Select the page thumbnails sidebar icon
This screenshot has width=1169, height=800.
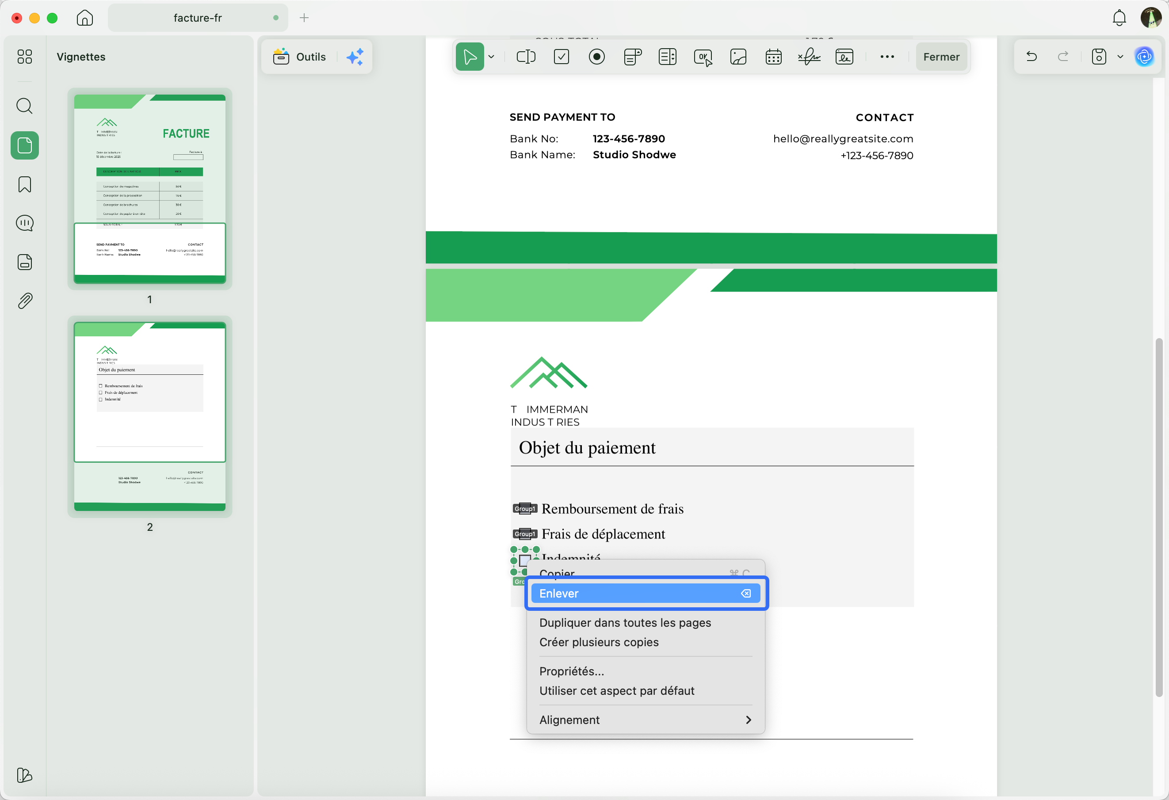(x=25, y=145)
